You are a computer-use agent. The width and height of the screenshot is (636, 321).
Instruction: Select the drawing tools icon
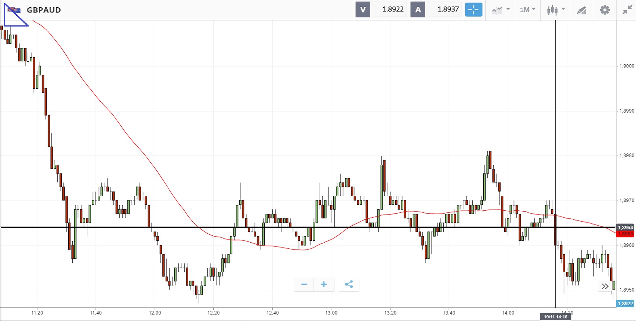581,10
